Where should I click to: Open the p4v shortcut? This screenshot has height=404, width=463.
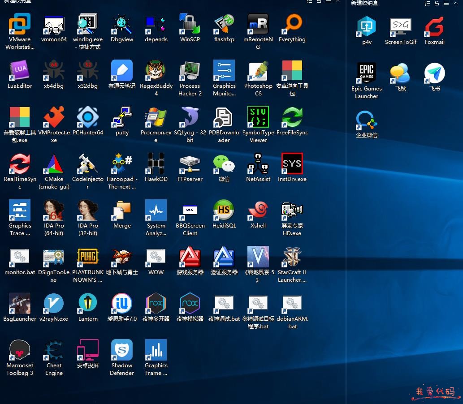[367, 26]
